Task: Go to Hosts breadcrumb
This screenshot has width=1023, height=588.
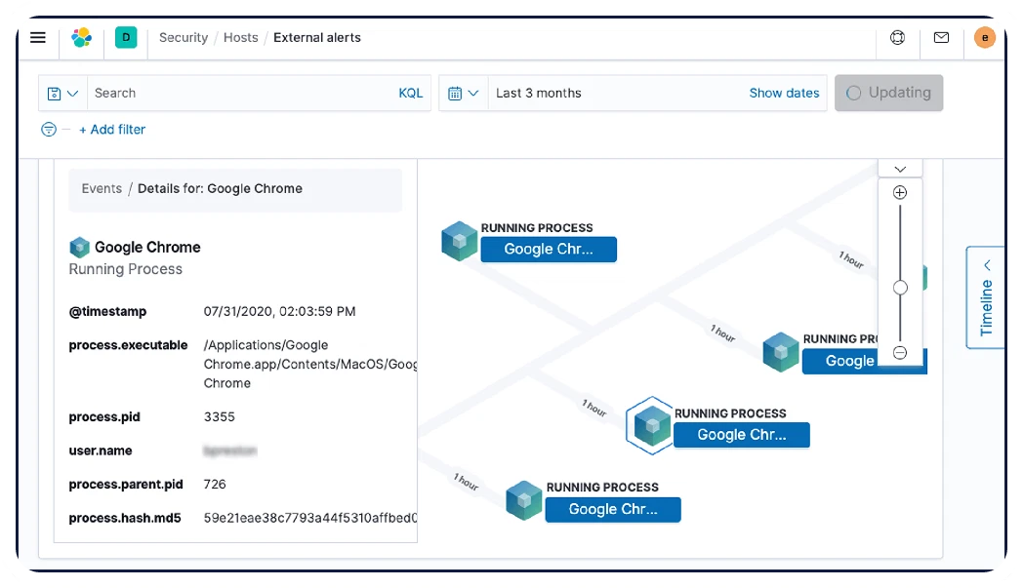Action: coord(241,38)
